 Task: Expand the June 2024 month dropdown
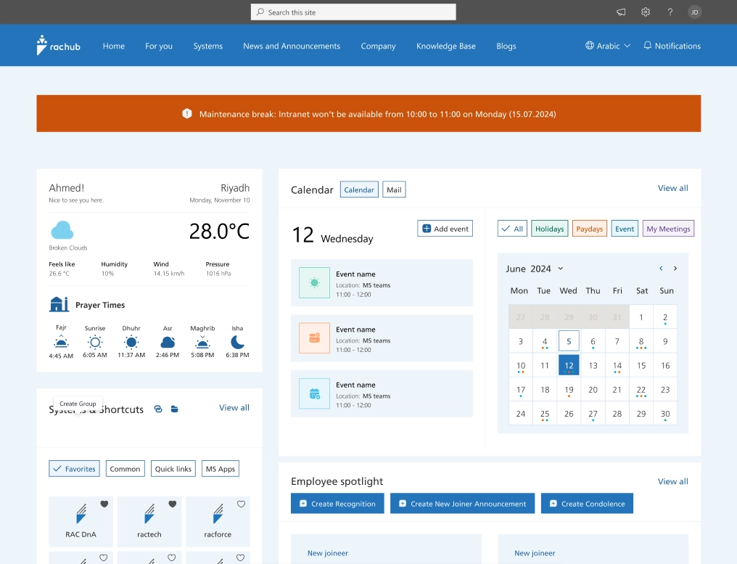(x=560, y=269)
